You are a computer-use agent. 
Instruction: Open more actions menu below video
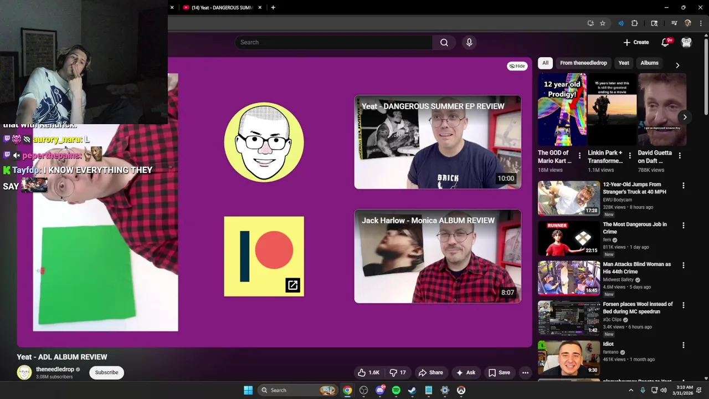click(x=525, y=372)
